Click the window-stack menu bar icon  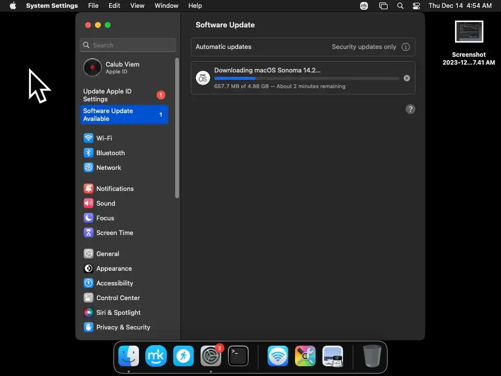tap(383, 6)
